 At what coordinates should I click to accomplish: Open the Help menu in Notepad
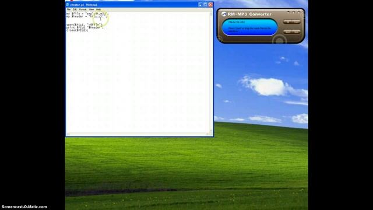coord(98,9)
